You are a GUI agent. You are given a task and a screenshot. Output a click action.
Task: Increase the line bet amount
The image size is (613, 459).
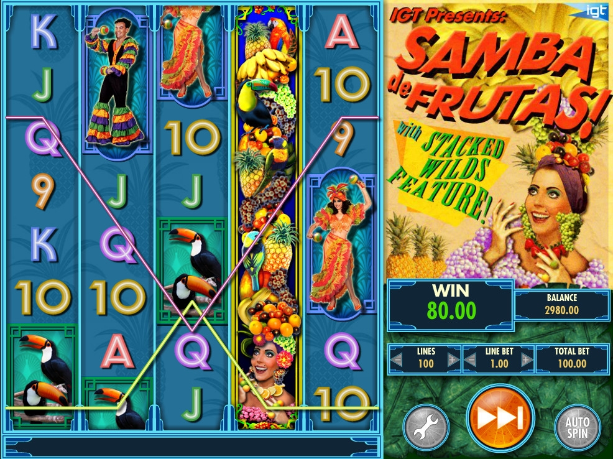[527, 359]
